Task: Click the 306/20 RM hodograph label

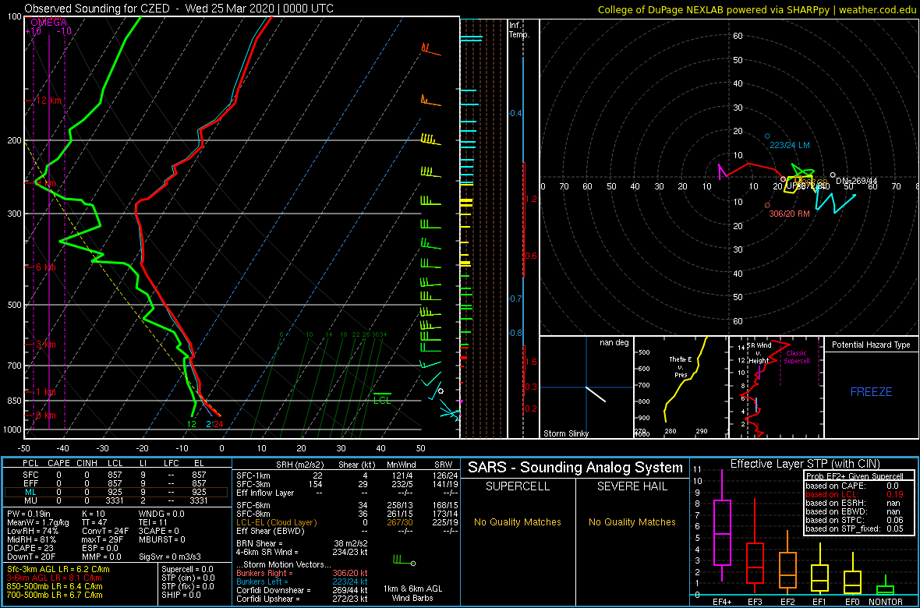Action: [x=790, y=214]
